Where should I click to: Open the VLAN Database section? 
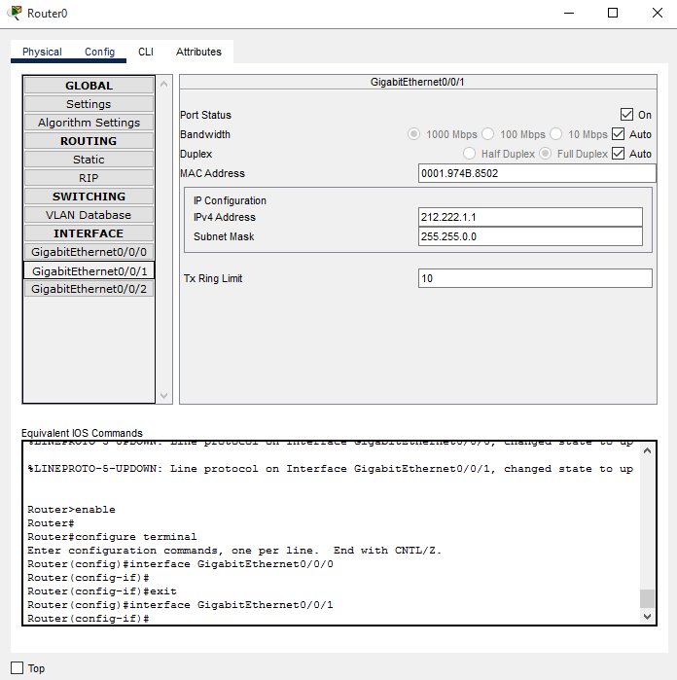(x=89, y=215)
